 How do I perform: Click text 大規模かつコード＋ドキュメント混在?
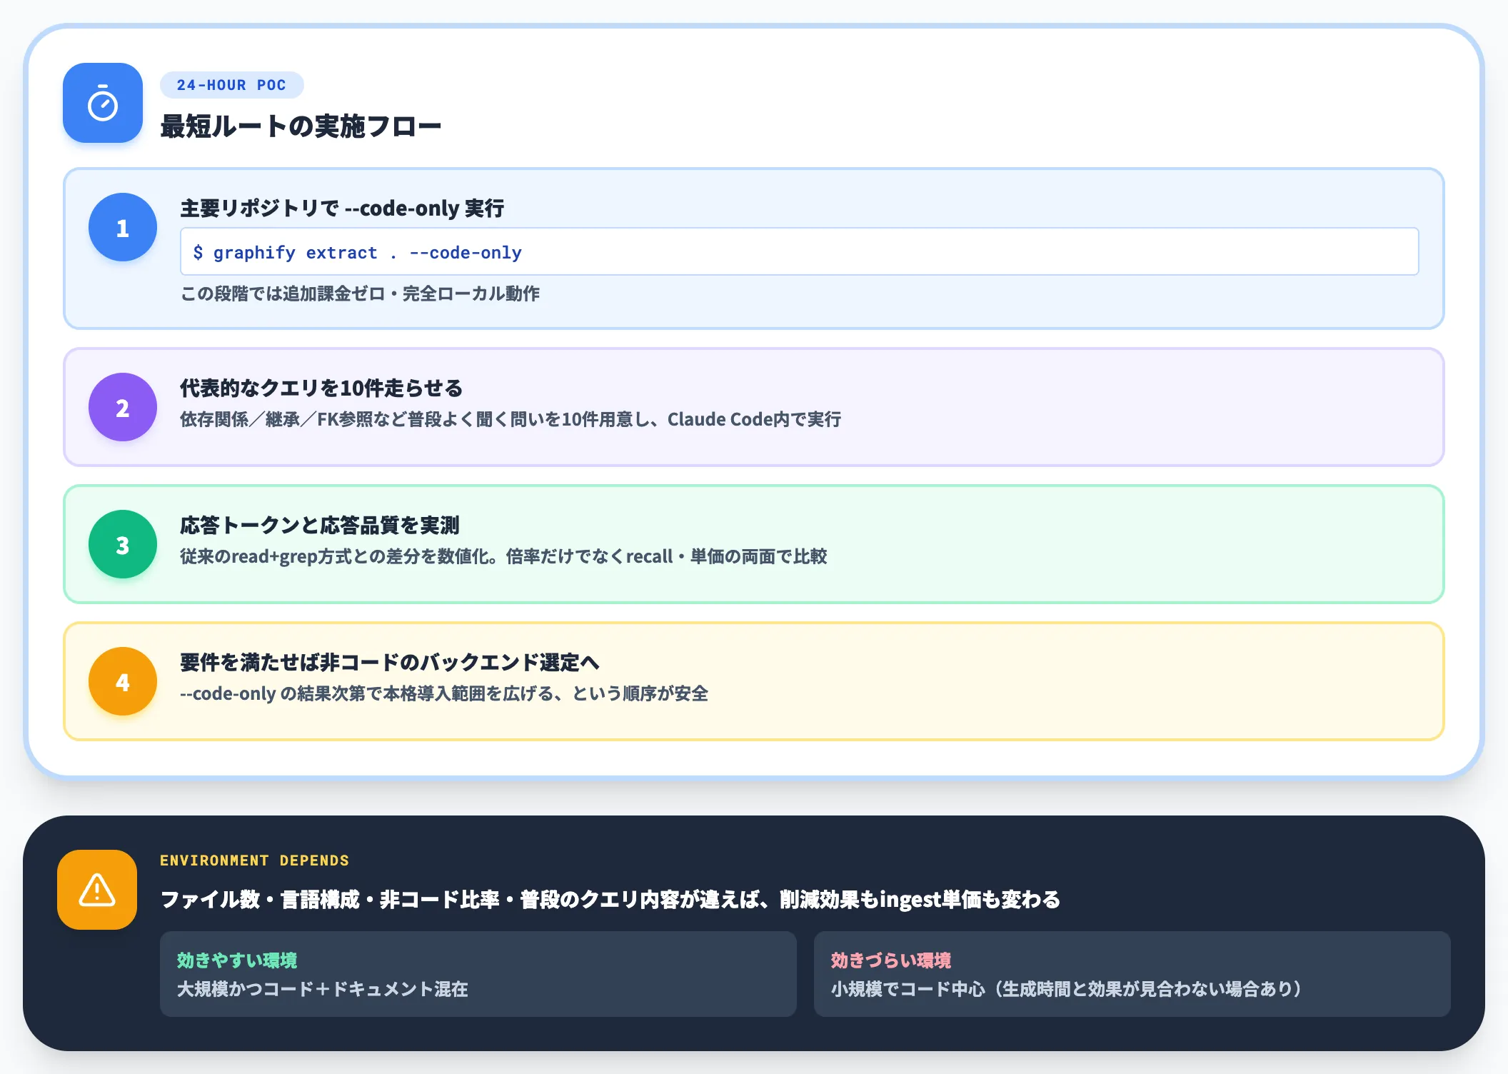click(323, 989)
